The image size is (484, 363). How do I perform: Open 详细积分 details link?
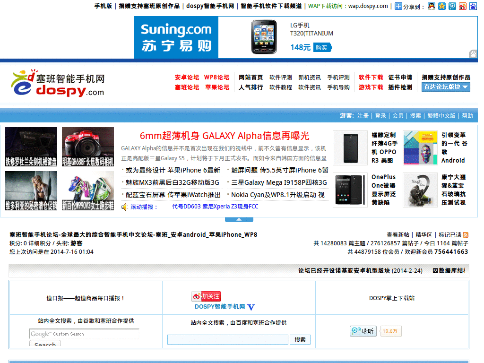coord(40,243)
